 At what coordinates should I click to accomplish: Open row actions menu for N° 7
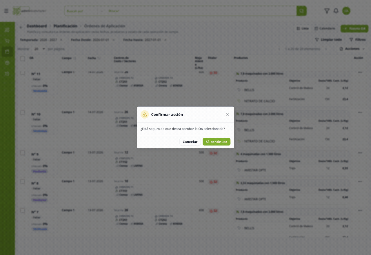pyautogui.click(x=360, y=210)
